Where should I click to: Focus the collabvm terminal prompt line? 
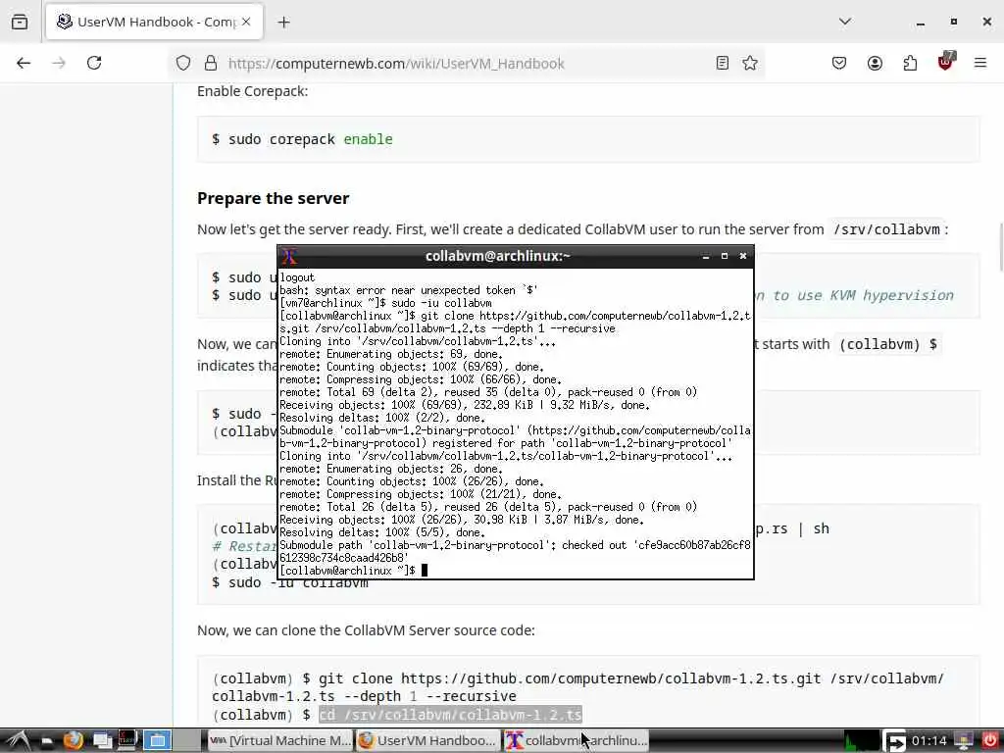point(515,571)
